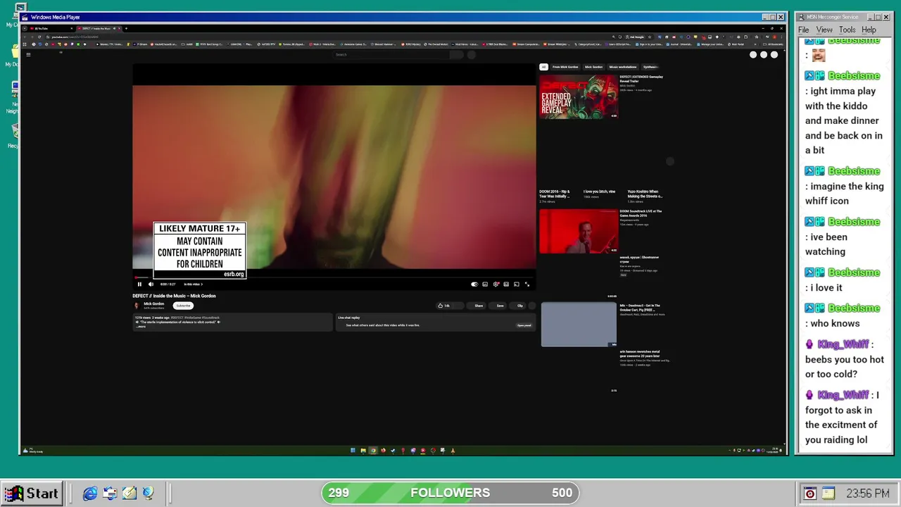Open the grey placeholder suggested video thumbnail

tap(579, 325)
